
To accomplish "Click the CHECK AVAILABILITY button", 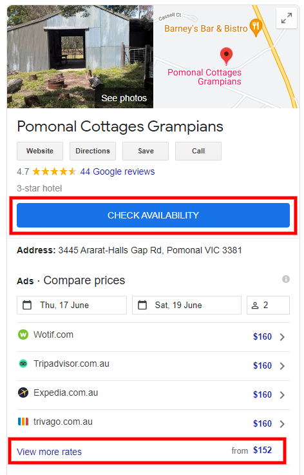I will pos(153,215).
